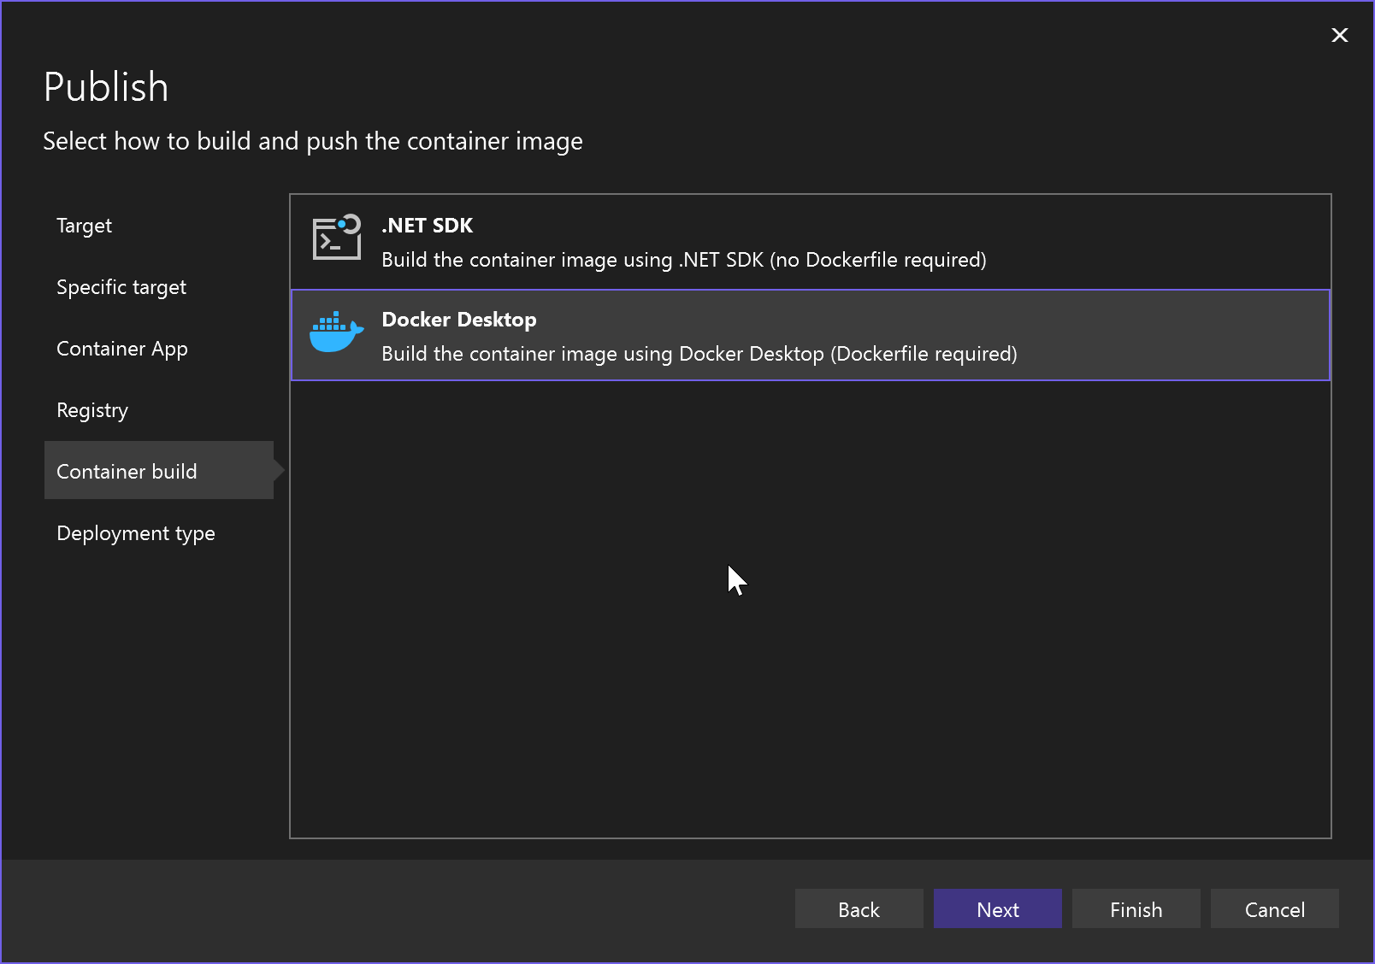Open the Target step in sidebar
The width and height of the screenshot is (1375, 964).
[x=84, y=225]
